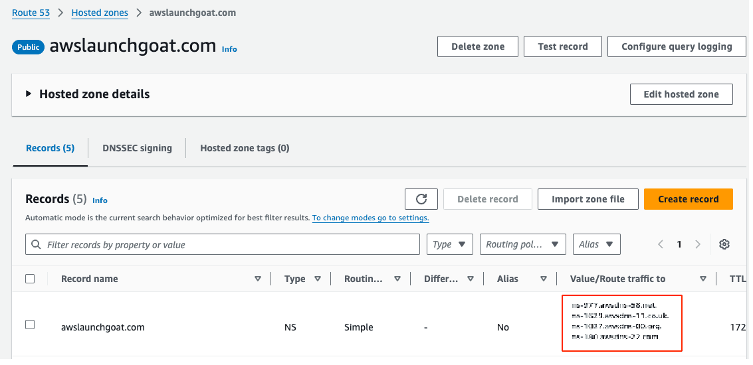Open the Type filter dropdown

point(449,244)
